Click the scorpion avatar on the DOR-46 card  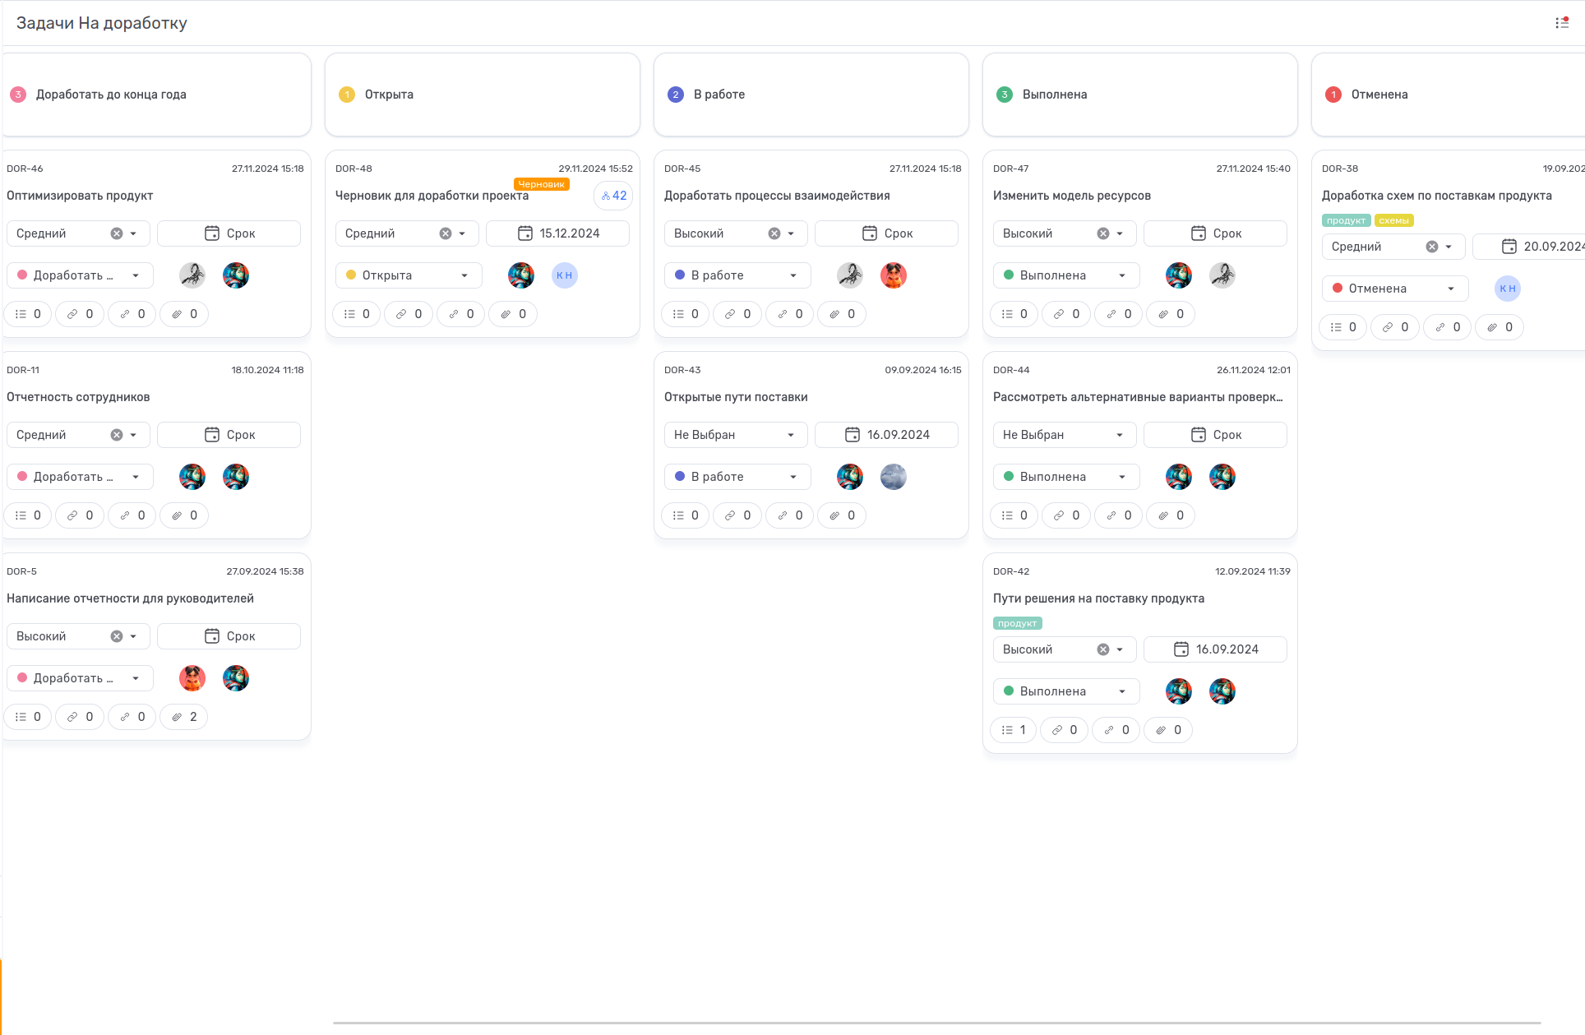192,275
